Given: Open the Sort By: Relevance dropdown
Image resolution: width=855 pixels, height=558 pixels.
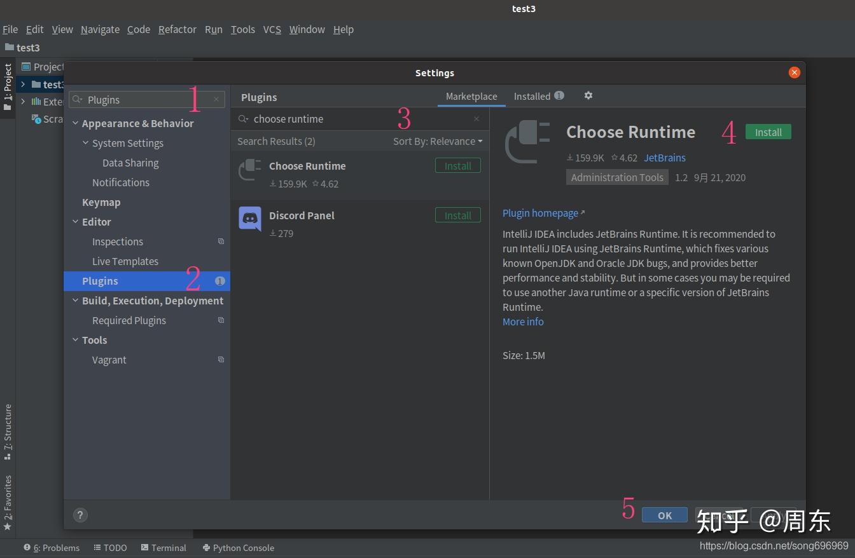Looking at the screenshot, I should (438, 141).
